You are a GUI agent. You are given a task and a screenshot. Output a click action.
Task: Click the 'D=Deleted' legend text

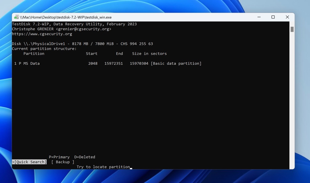[85, 157]
